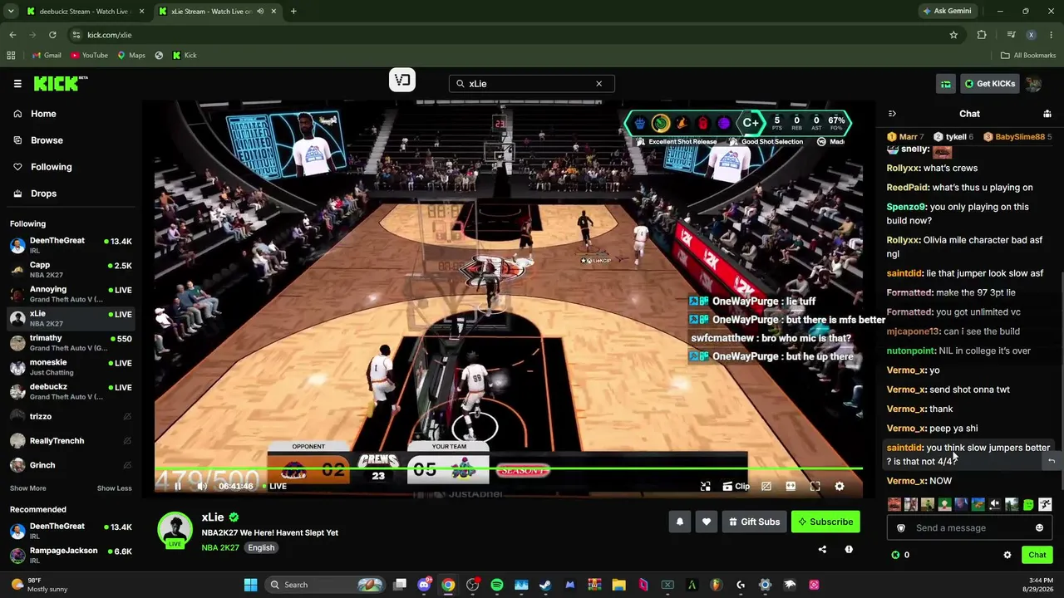
Task: Reload the kick.com page
Action: pos(52,35)
